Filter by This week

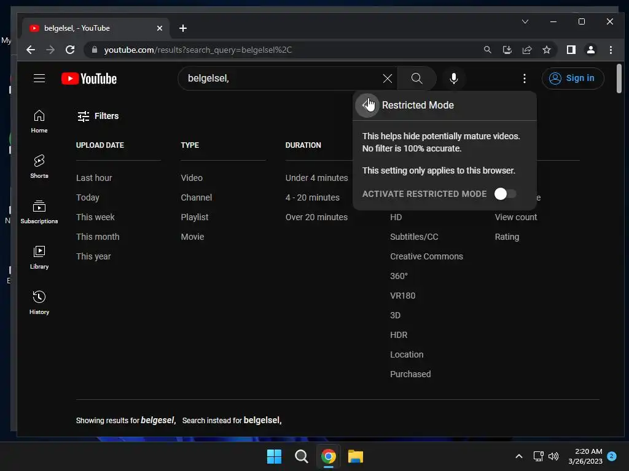point(95,217)
